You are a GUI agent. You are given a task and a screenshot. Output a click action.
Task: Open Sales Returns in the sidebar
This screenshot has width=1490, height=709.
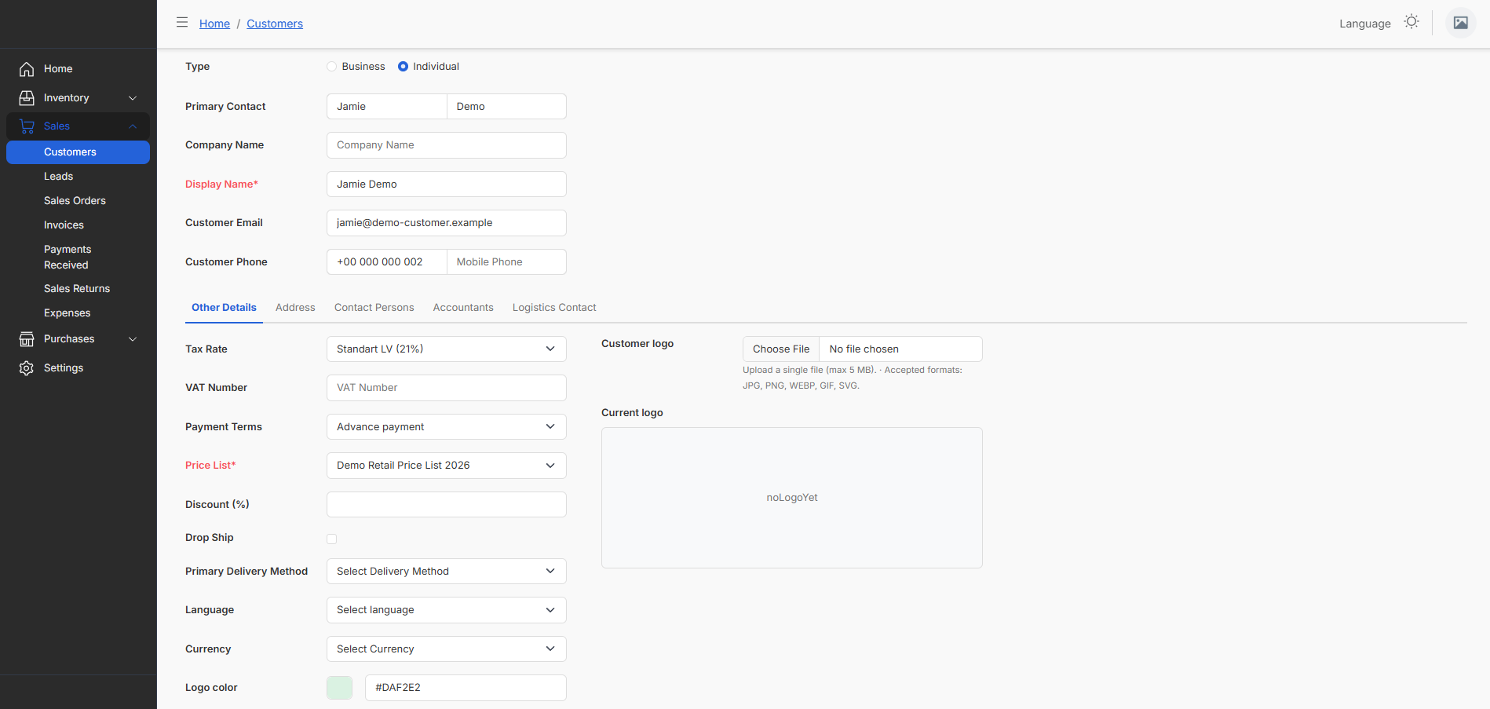78,289
